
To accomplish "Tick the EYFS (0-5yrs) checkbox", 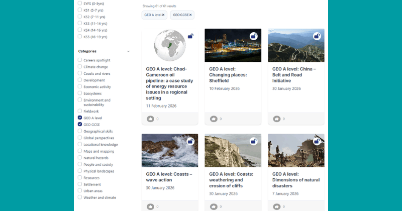I will 80,3.
